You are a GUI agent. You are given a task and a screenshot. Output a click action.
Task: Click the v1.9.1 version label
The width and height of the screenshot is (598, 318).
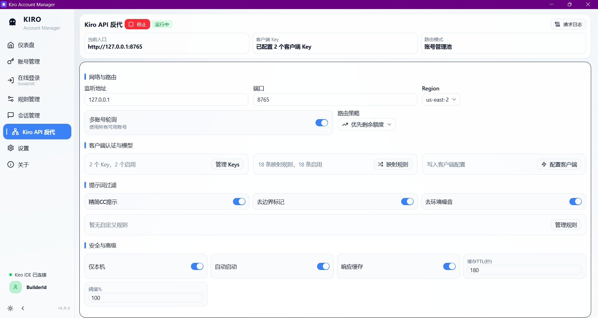tap(64, 308)
